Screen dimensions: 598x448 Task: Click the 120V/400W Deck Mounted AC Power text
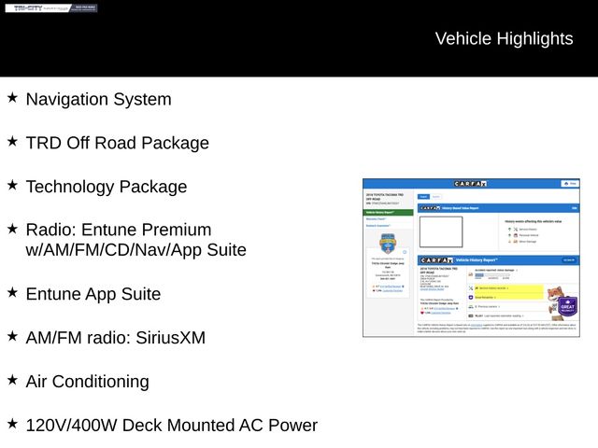pyautogui.click(x=171, y=426)
